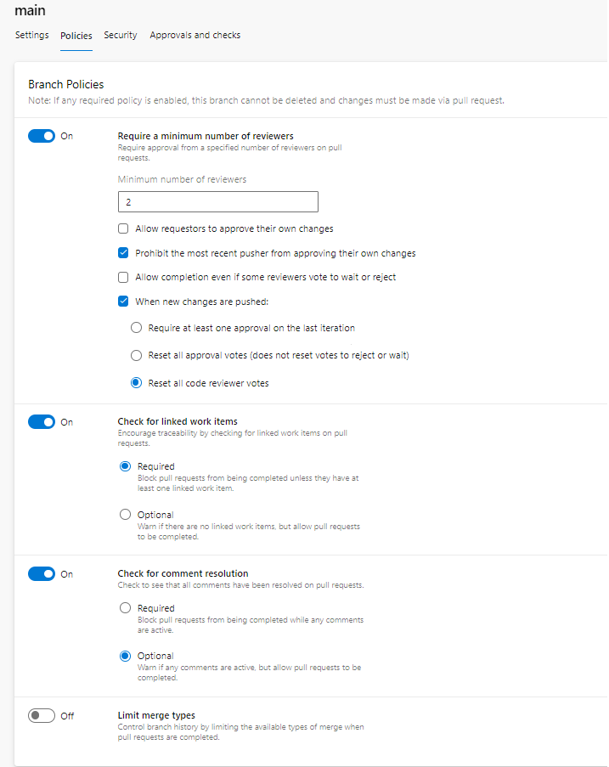Open the Approvals and checks tab
Image resolution: width=609 pixels, height=767 pixels.
click(195, 35)
